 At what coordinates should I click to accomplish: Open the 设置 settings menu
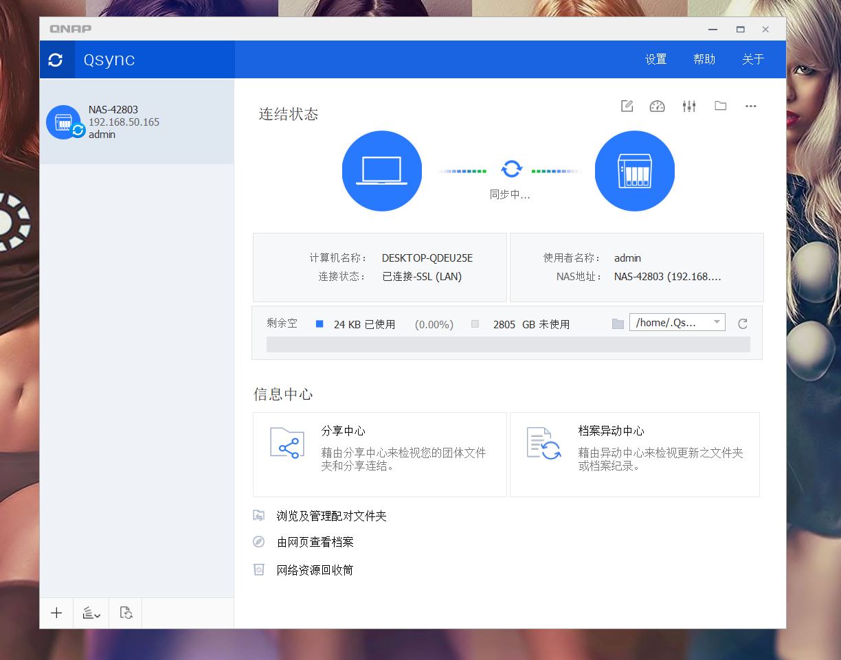(655, 59)
